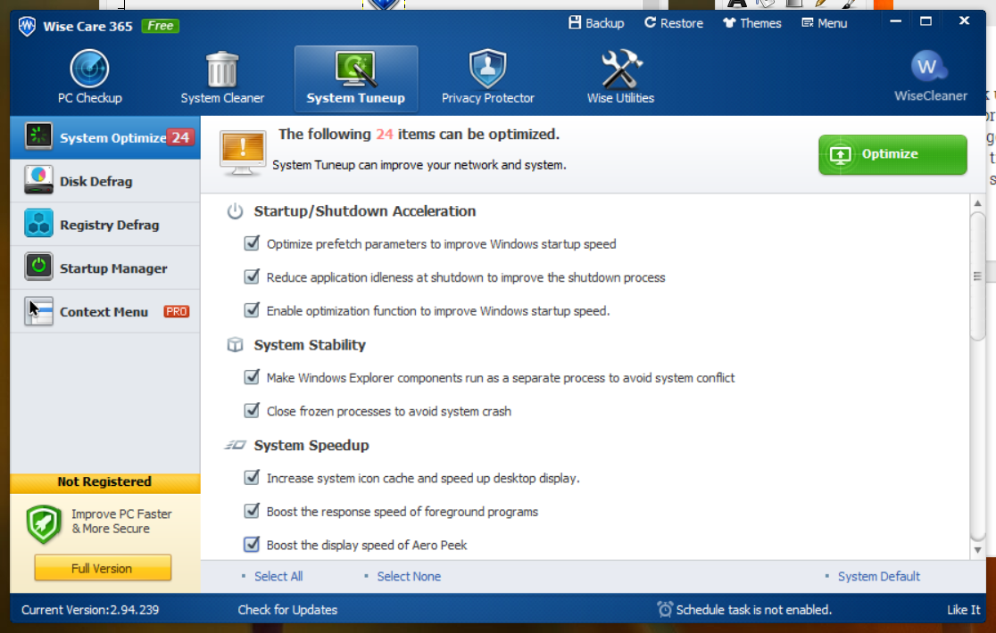Click the System Optimizer sidebar icon
Image resolution: width=996 pixels, height=633 pixels.
[38, 136]
